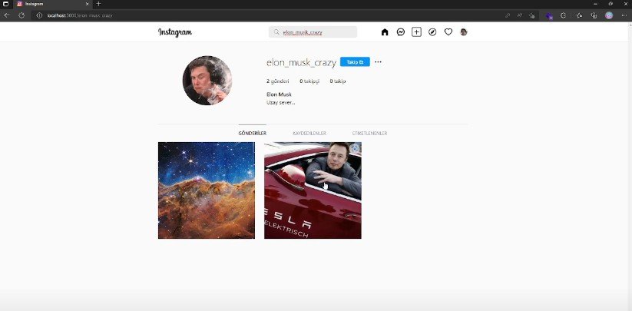Click the Instagram logo
This screenshot has height=311, width=632.
(x=175, y=32)
